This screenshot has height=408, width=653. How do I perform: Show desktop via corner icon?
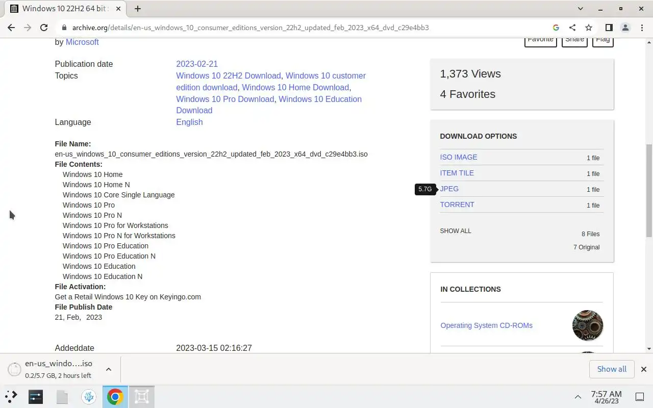pos(640,397)
